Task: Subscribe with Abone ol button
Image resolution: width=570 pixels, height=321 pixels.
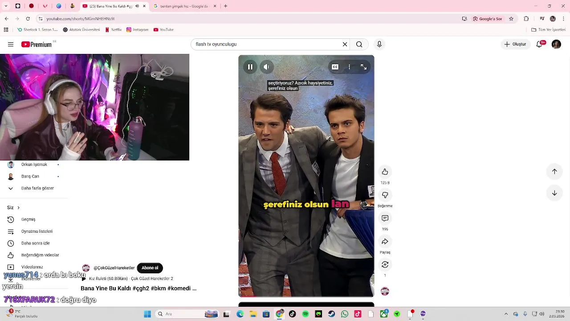Action: click(x=150, y=268)
